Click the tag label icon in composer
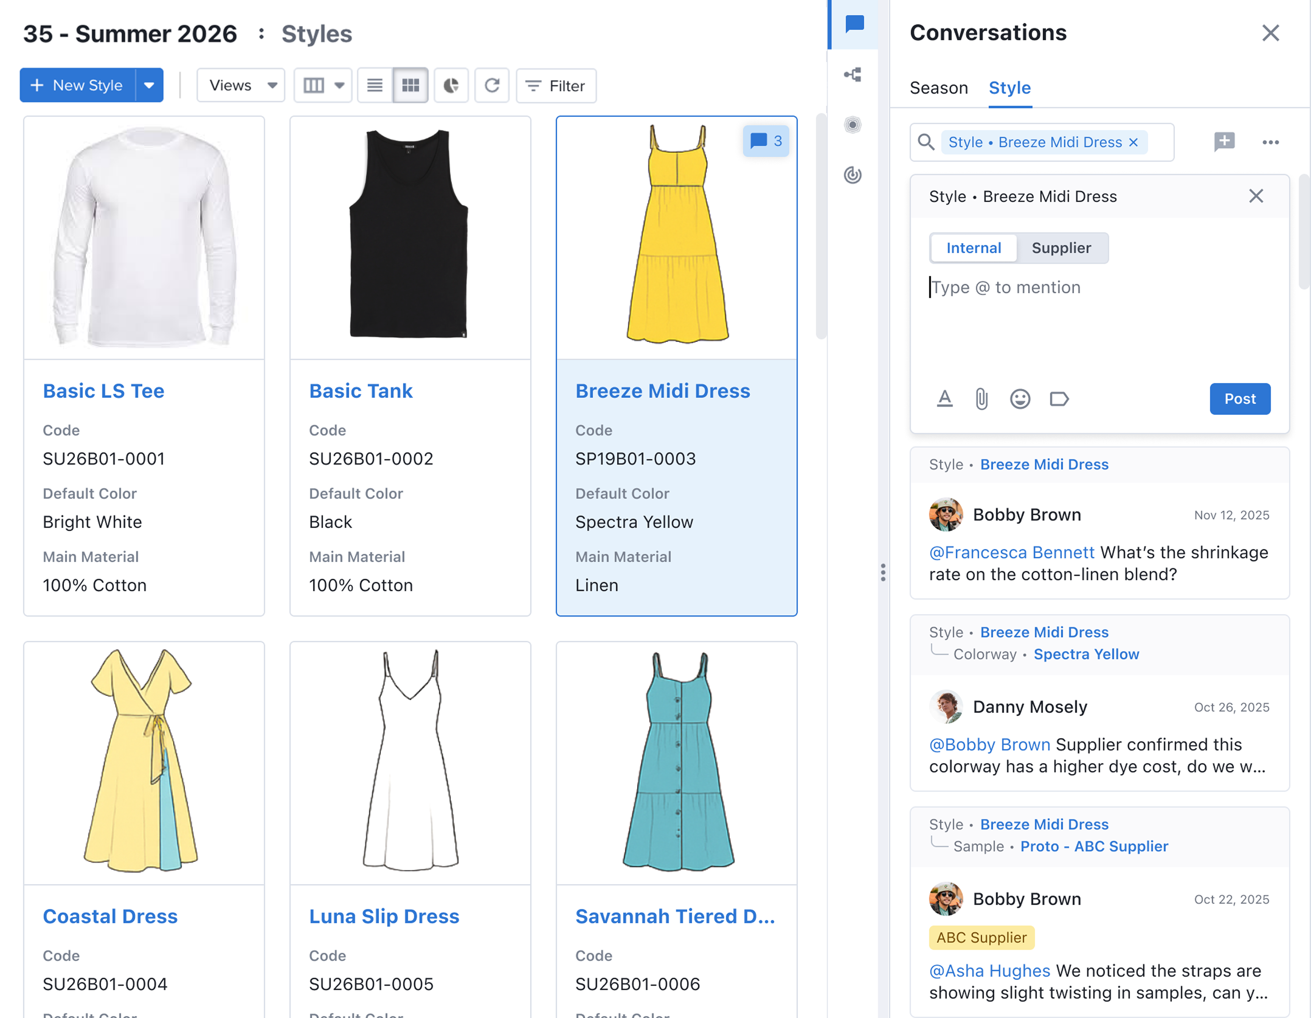The width and height of the screenshot is (1311, 1018). (x=1059, y=399)
